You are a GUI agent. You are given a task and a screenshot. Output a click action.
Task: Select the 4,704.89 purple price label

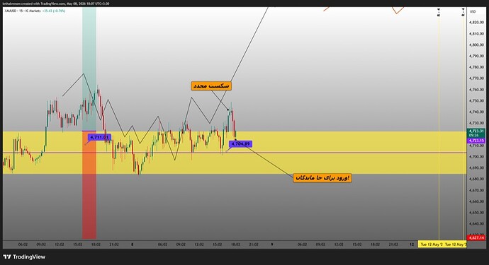coord(240,144)
